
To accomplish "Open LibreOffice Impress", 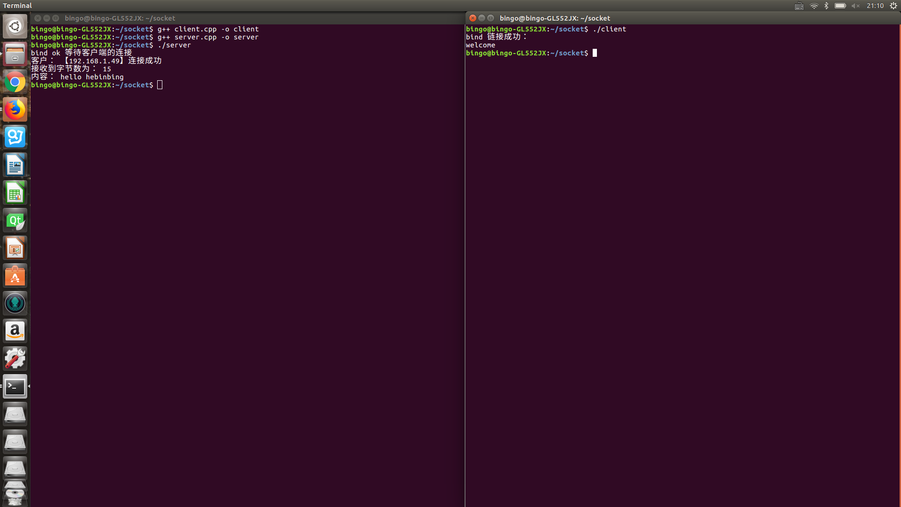I will tap(15, 248).
